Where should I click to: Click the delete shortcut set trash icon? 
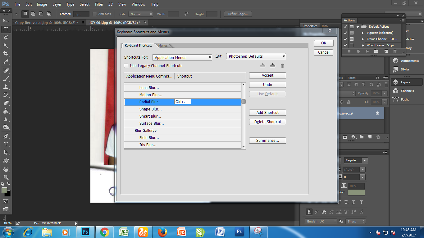[x=282, y=66]
